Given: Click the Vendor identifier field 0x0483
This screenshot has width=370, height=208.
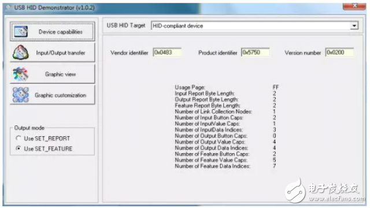Looking at the screenshot, I should coord(167,53).
